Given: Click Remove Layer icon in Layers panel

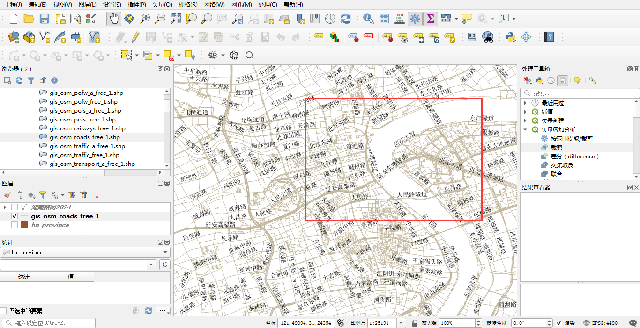Looking at the screenshot, I should click(95, 195).
